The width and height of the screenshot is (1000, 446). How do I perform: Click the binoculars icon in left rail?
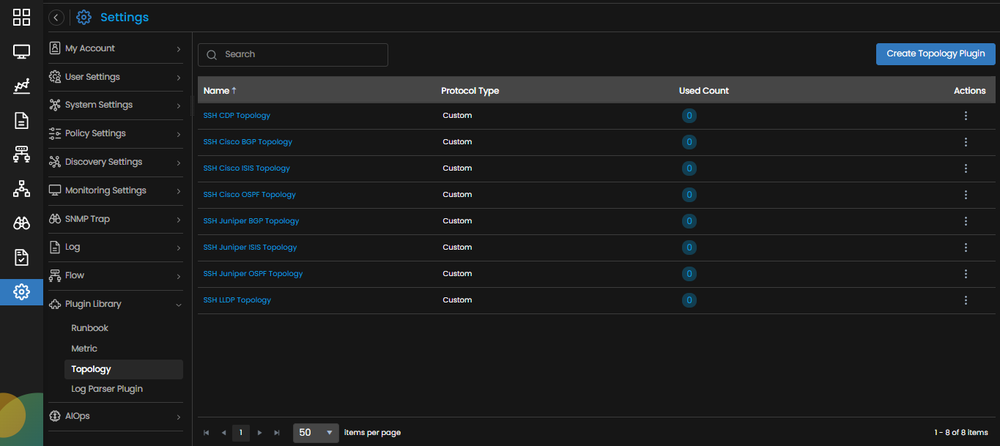[21, 223]
